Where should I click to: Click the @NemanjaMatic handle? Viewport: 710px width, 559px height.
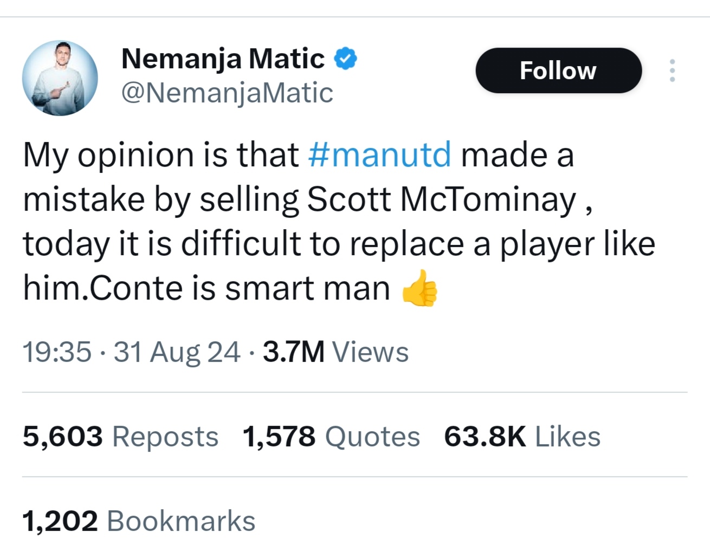point(227,93)
